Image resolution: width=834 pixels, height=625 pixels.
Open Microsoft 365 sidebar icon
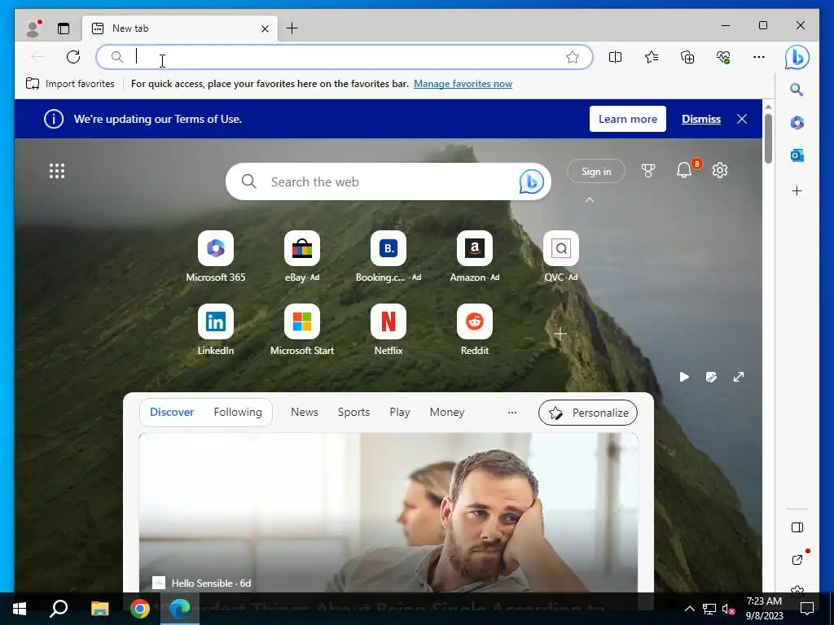797,123
